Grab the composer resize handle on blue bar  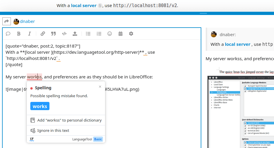point(203,14)
